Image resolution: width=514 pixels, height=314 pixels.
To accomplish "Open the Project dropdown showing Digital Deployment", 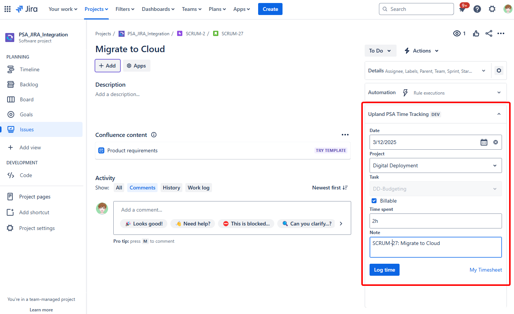I will tap(436, 165).
